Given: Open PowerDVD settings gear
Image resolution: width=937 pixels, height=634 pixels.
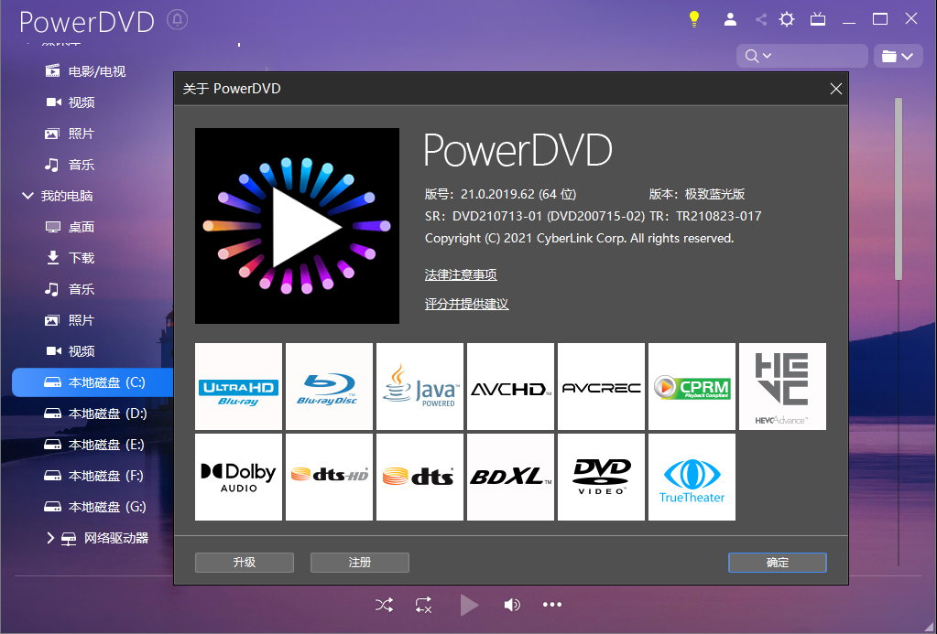Looking at the screenshot, I should pos(787,19).
